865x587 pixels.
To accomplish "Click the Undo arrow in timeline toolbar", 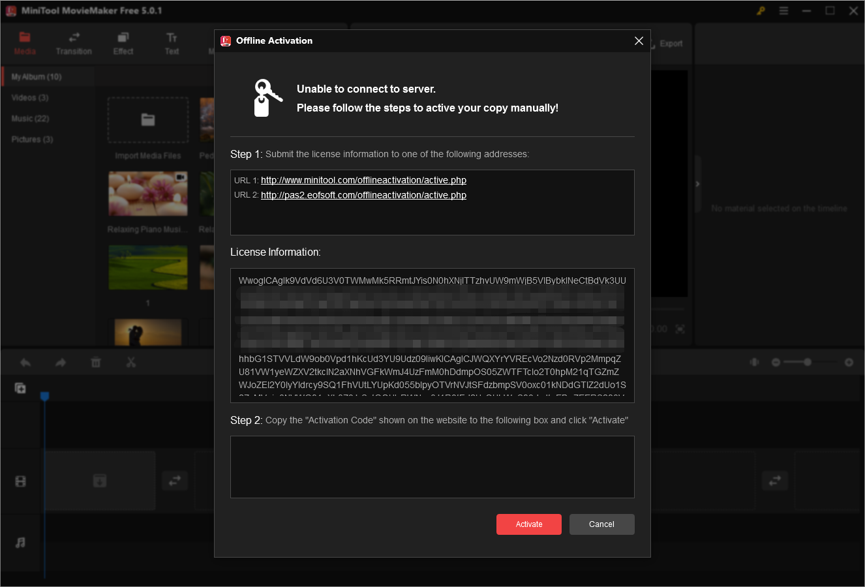I will coord(25,363).
